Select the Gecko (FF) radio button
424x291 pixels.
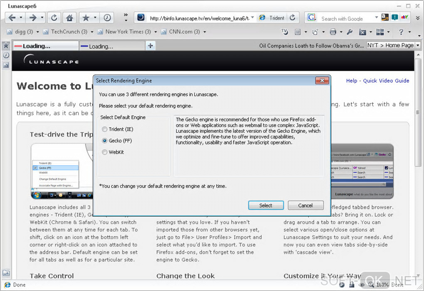(105, 141)
